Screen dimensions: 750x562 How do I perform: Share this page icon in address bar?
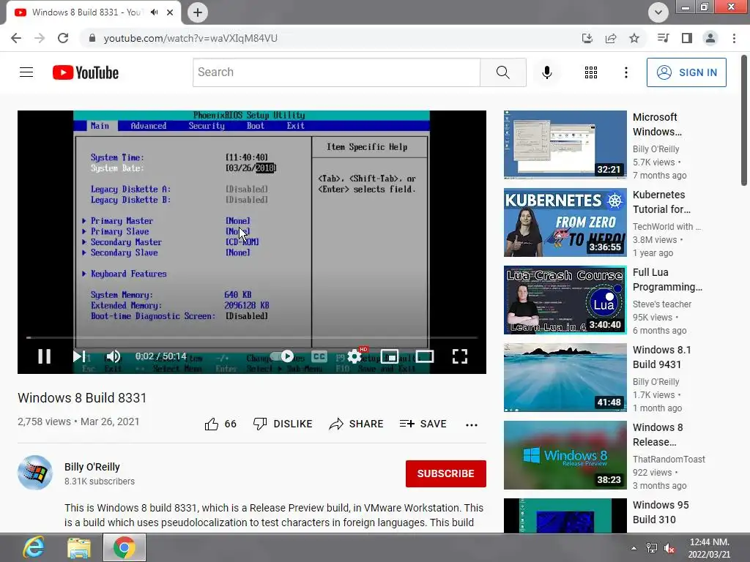(x=611, y=38)
